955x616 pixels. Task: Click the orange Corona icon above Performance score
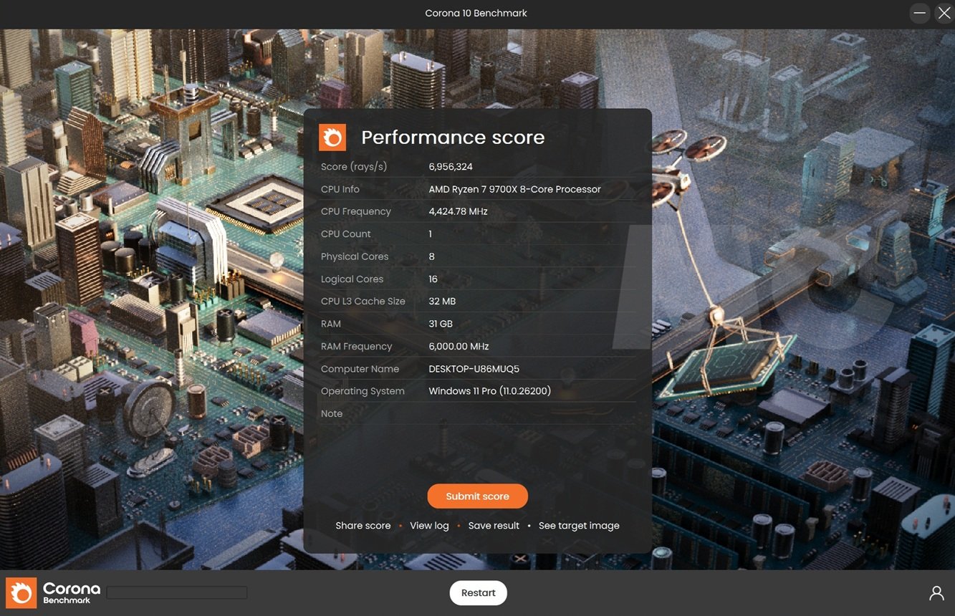tap(332, 136)
